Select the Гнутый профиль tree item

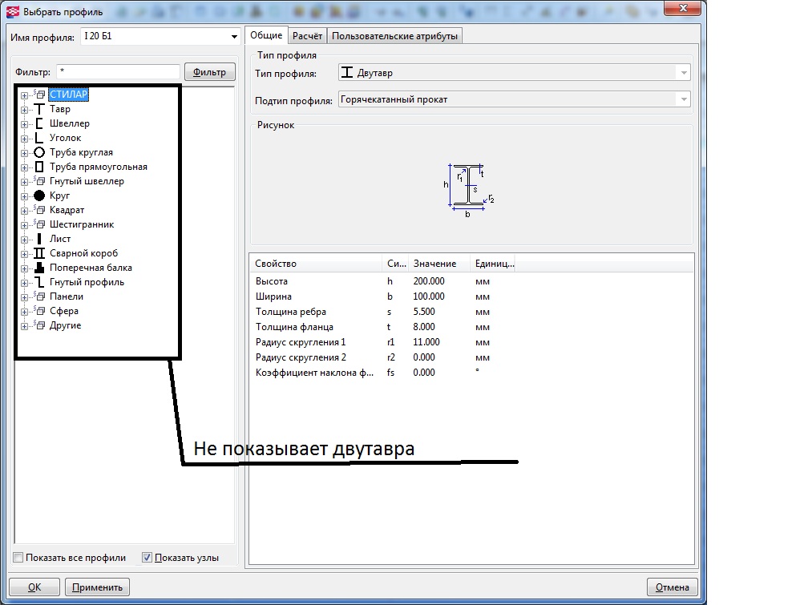pyautogui.click(x=87, y=282)
